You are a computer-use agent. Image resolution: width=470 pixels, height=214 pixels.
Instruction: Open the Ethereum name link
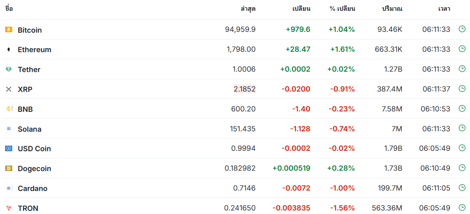tap(34, 50)
